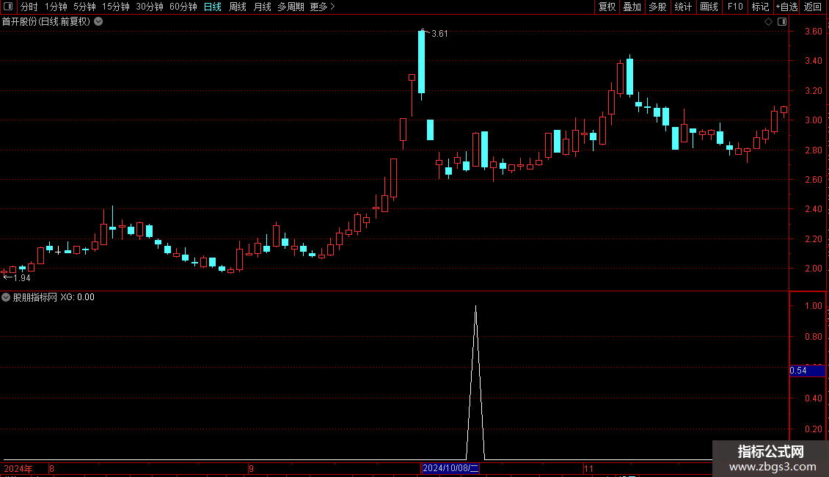
Task: Select the 30分钟 period tab
Action: coord(149,7)
